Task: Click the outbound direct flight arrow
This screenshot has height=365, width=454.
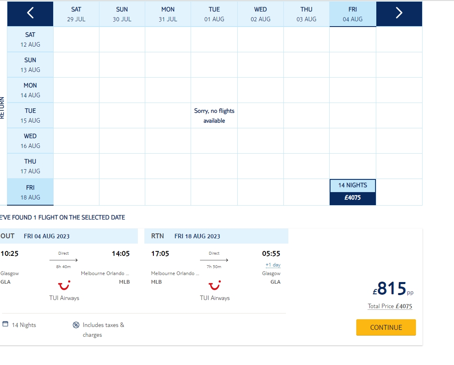Action: (x=64, y=260)
